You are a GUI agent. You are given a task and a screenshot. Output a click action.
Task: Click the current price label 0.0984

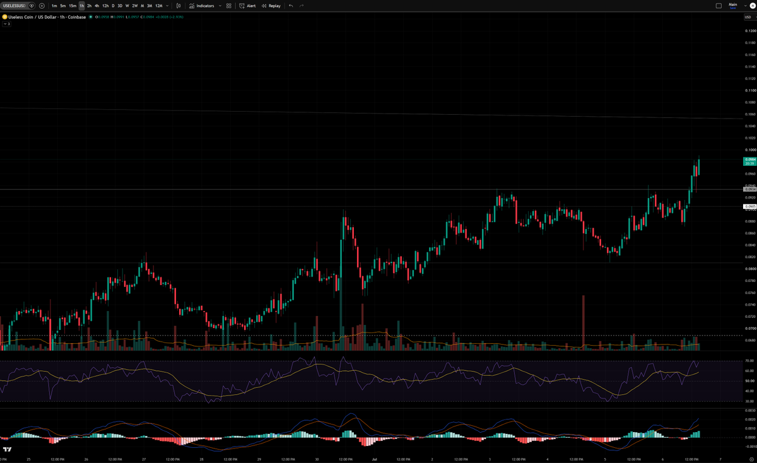tap(750, 161)
